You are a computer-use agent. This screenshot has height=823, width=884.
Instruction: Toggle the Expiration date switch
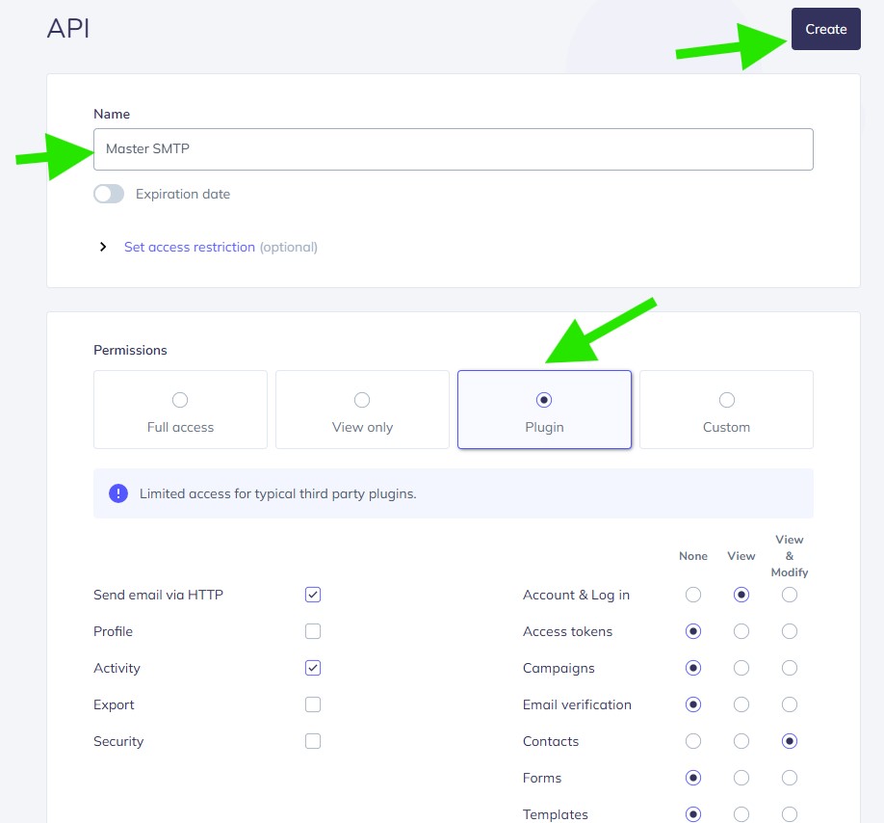pyautogui.click(x=109, y=194)
